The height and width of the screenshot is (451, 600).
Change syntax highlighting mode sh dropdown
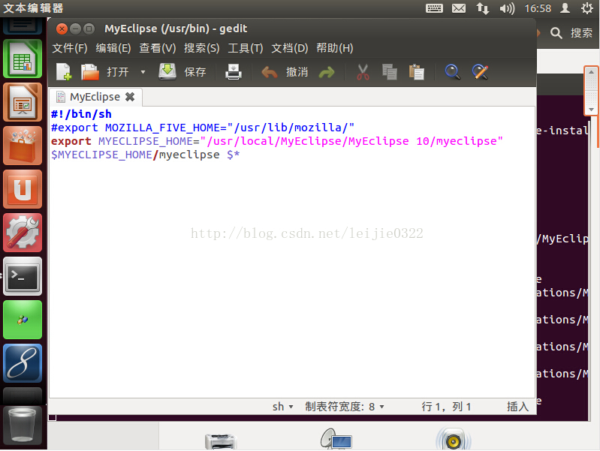(283, 407)
